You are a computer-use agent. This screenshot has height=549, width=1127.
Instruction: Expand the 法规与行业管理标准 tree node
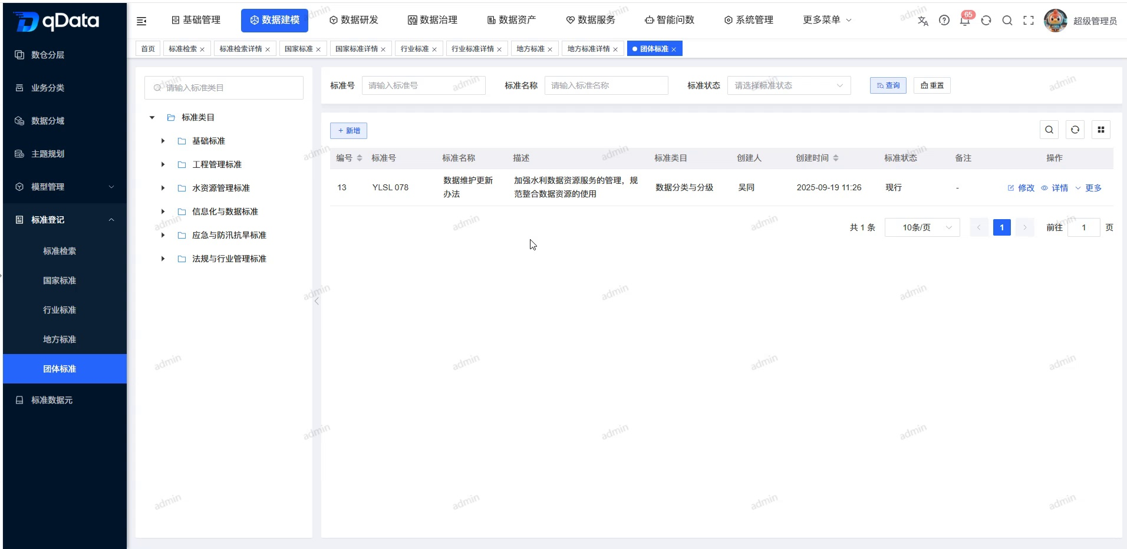pos(163,259)
